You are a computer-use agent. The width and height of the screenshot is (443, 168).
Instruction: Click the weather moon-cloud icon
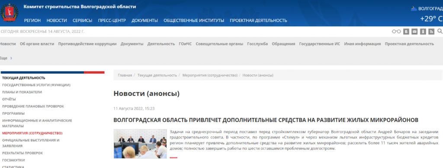tap(414, 9)
